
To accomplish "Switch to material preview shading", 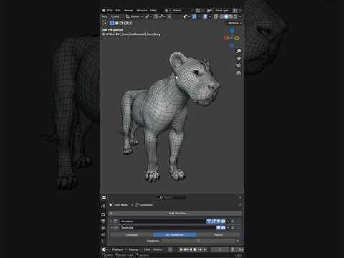I will [x=231, y=16].
